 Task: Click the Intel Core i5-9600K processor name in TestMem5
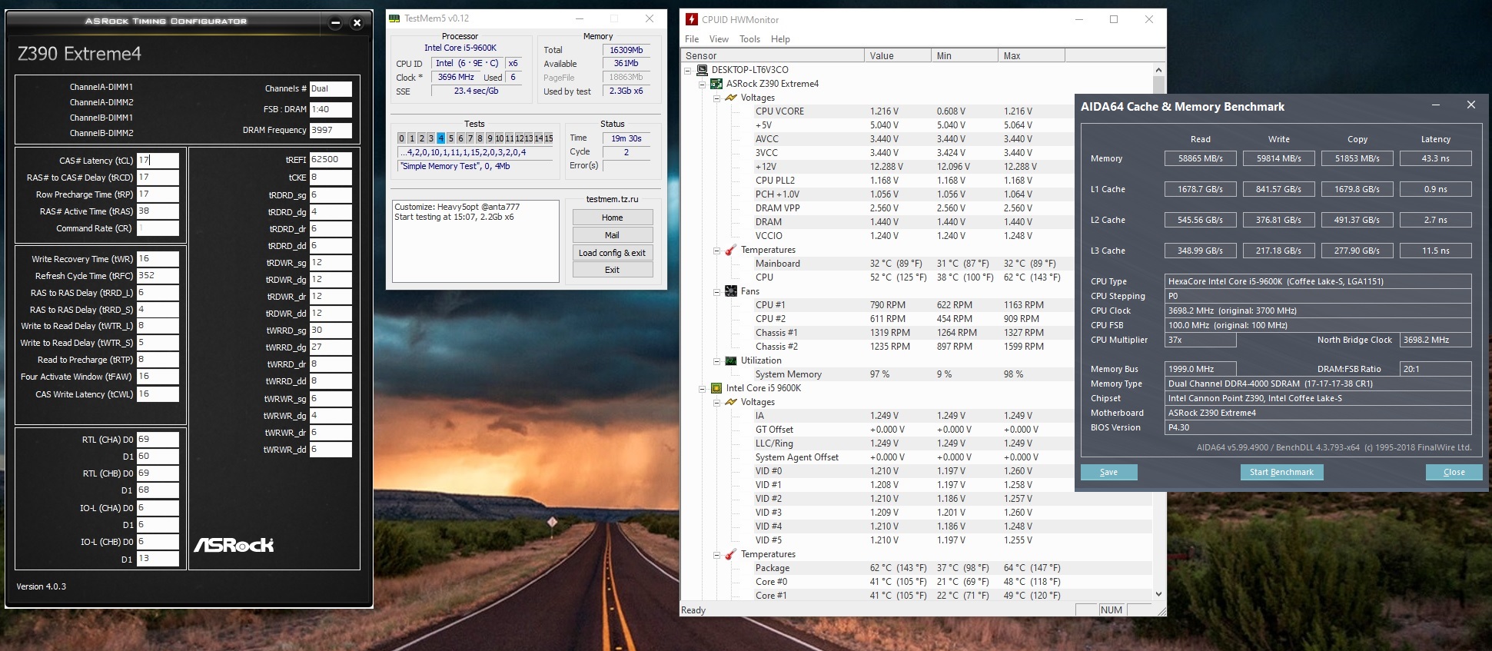pos(460,48)
